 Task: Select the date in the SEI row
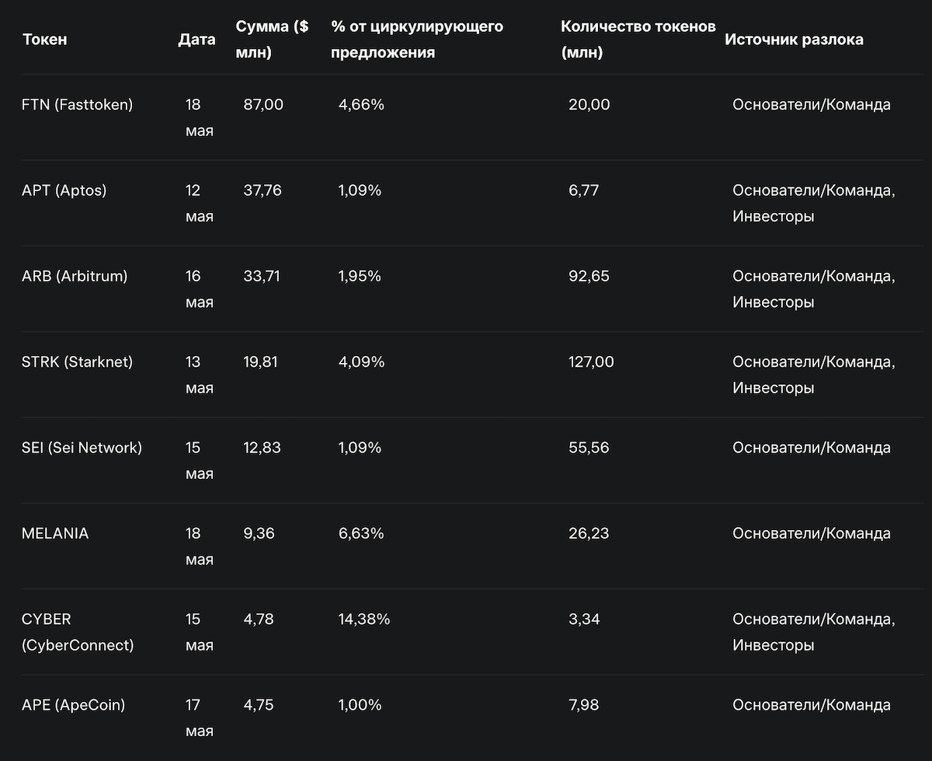pos(200,460)
